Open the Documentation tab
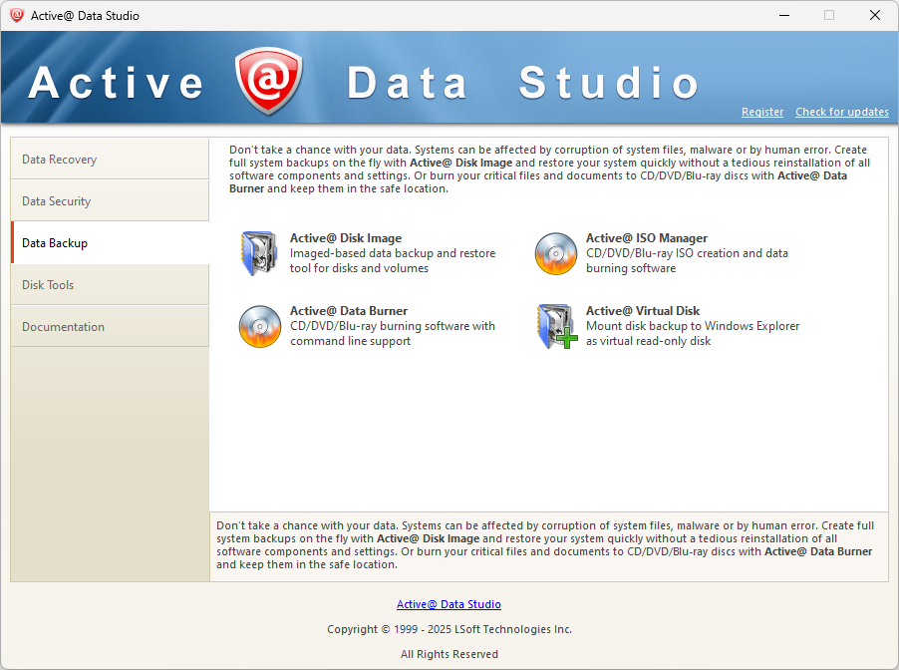 tap(110, 326)
